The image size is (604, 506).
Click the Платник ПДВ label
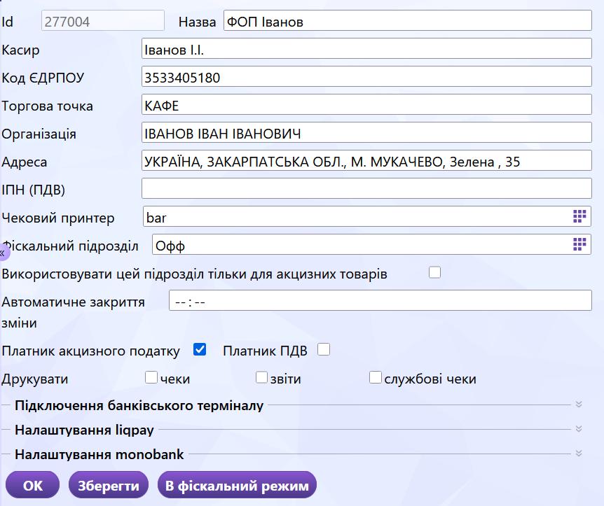[265, 351]
